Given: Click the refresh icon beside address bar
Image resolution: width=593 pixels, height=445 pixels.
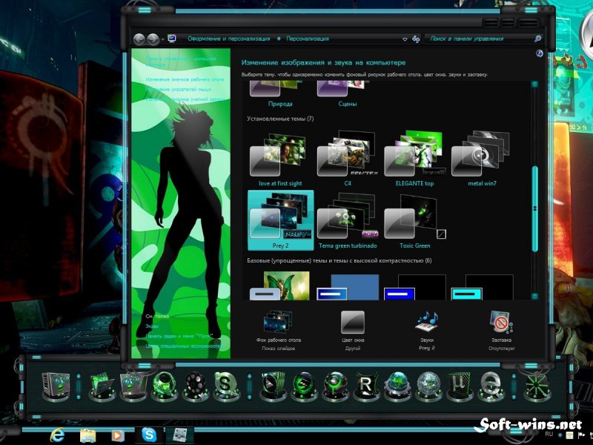Looking at the screenshot, I should point(416,39).
